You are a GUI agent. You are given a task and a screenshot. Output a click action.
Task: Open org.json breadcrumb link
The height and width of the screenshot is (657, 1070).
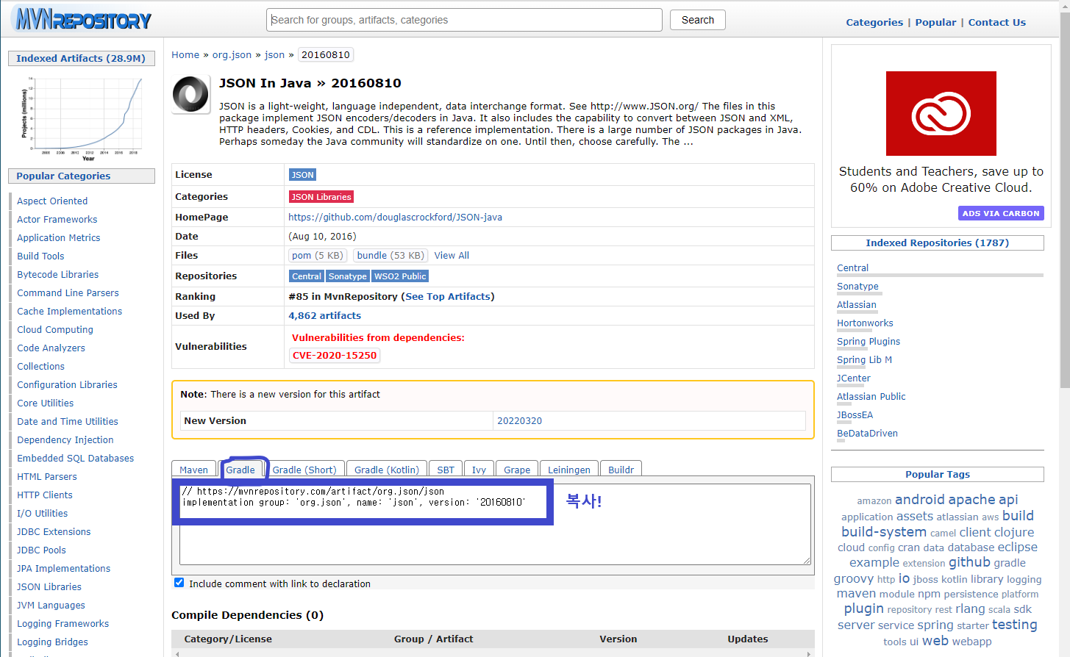[232, 54]
